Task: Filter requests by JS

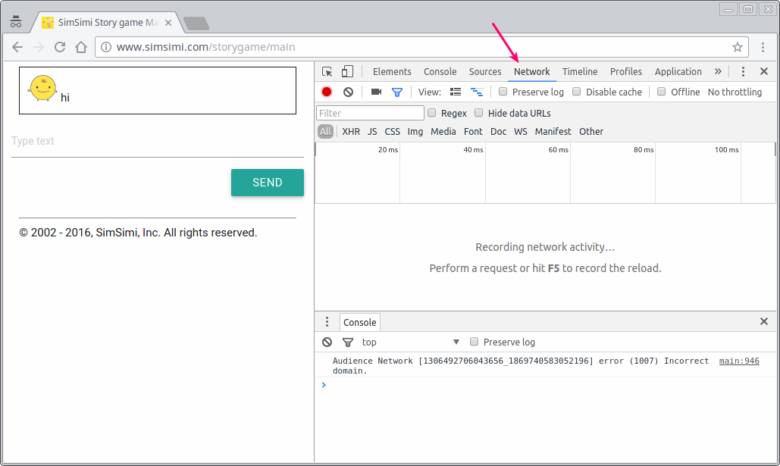Action: pyautogui.click(x=372, y=132)
